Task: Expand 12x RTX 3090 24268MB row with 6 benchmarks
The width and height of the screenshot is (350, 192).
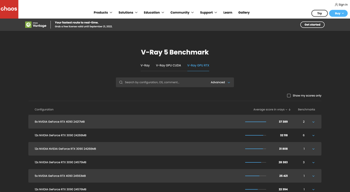Action: pos(314,136)
